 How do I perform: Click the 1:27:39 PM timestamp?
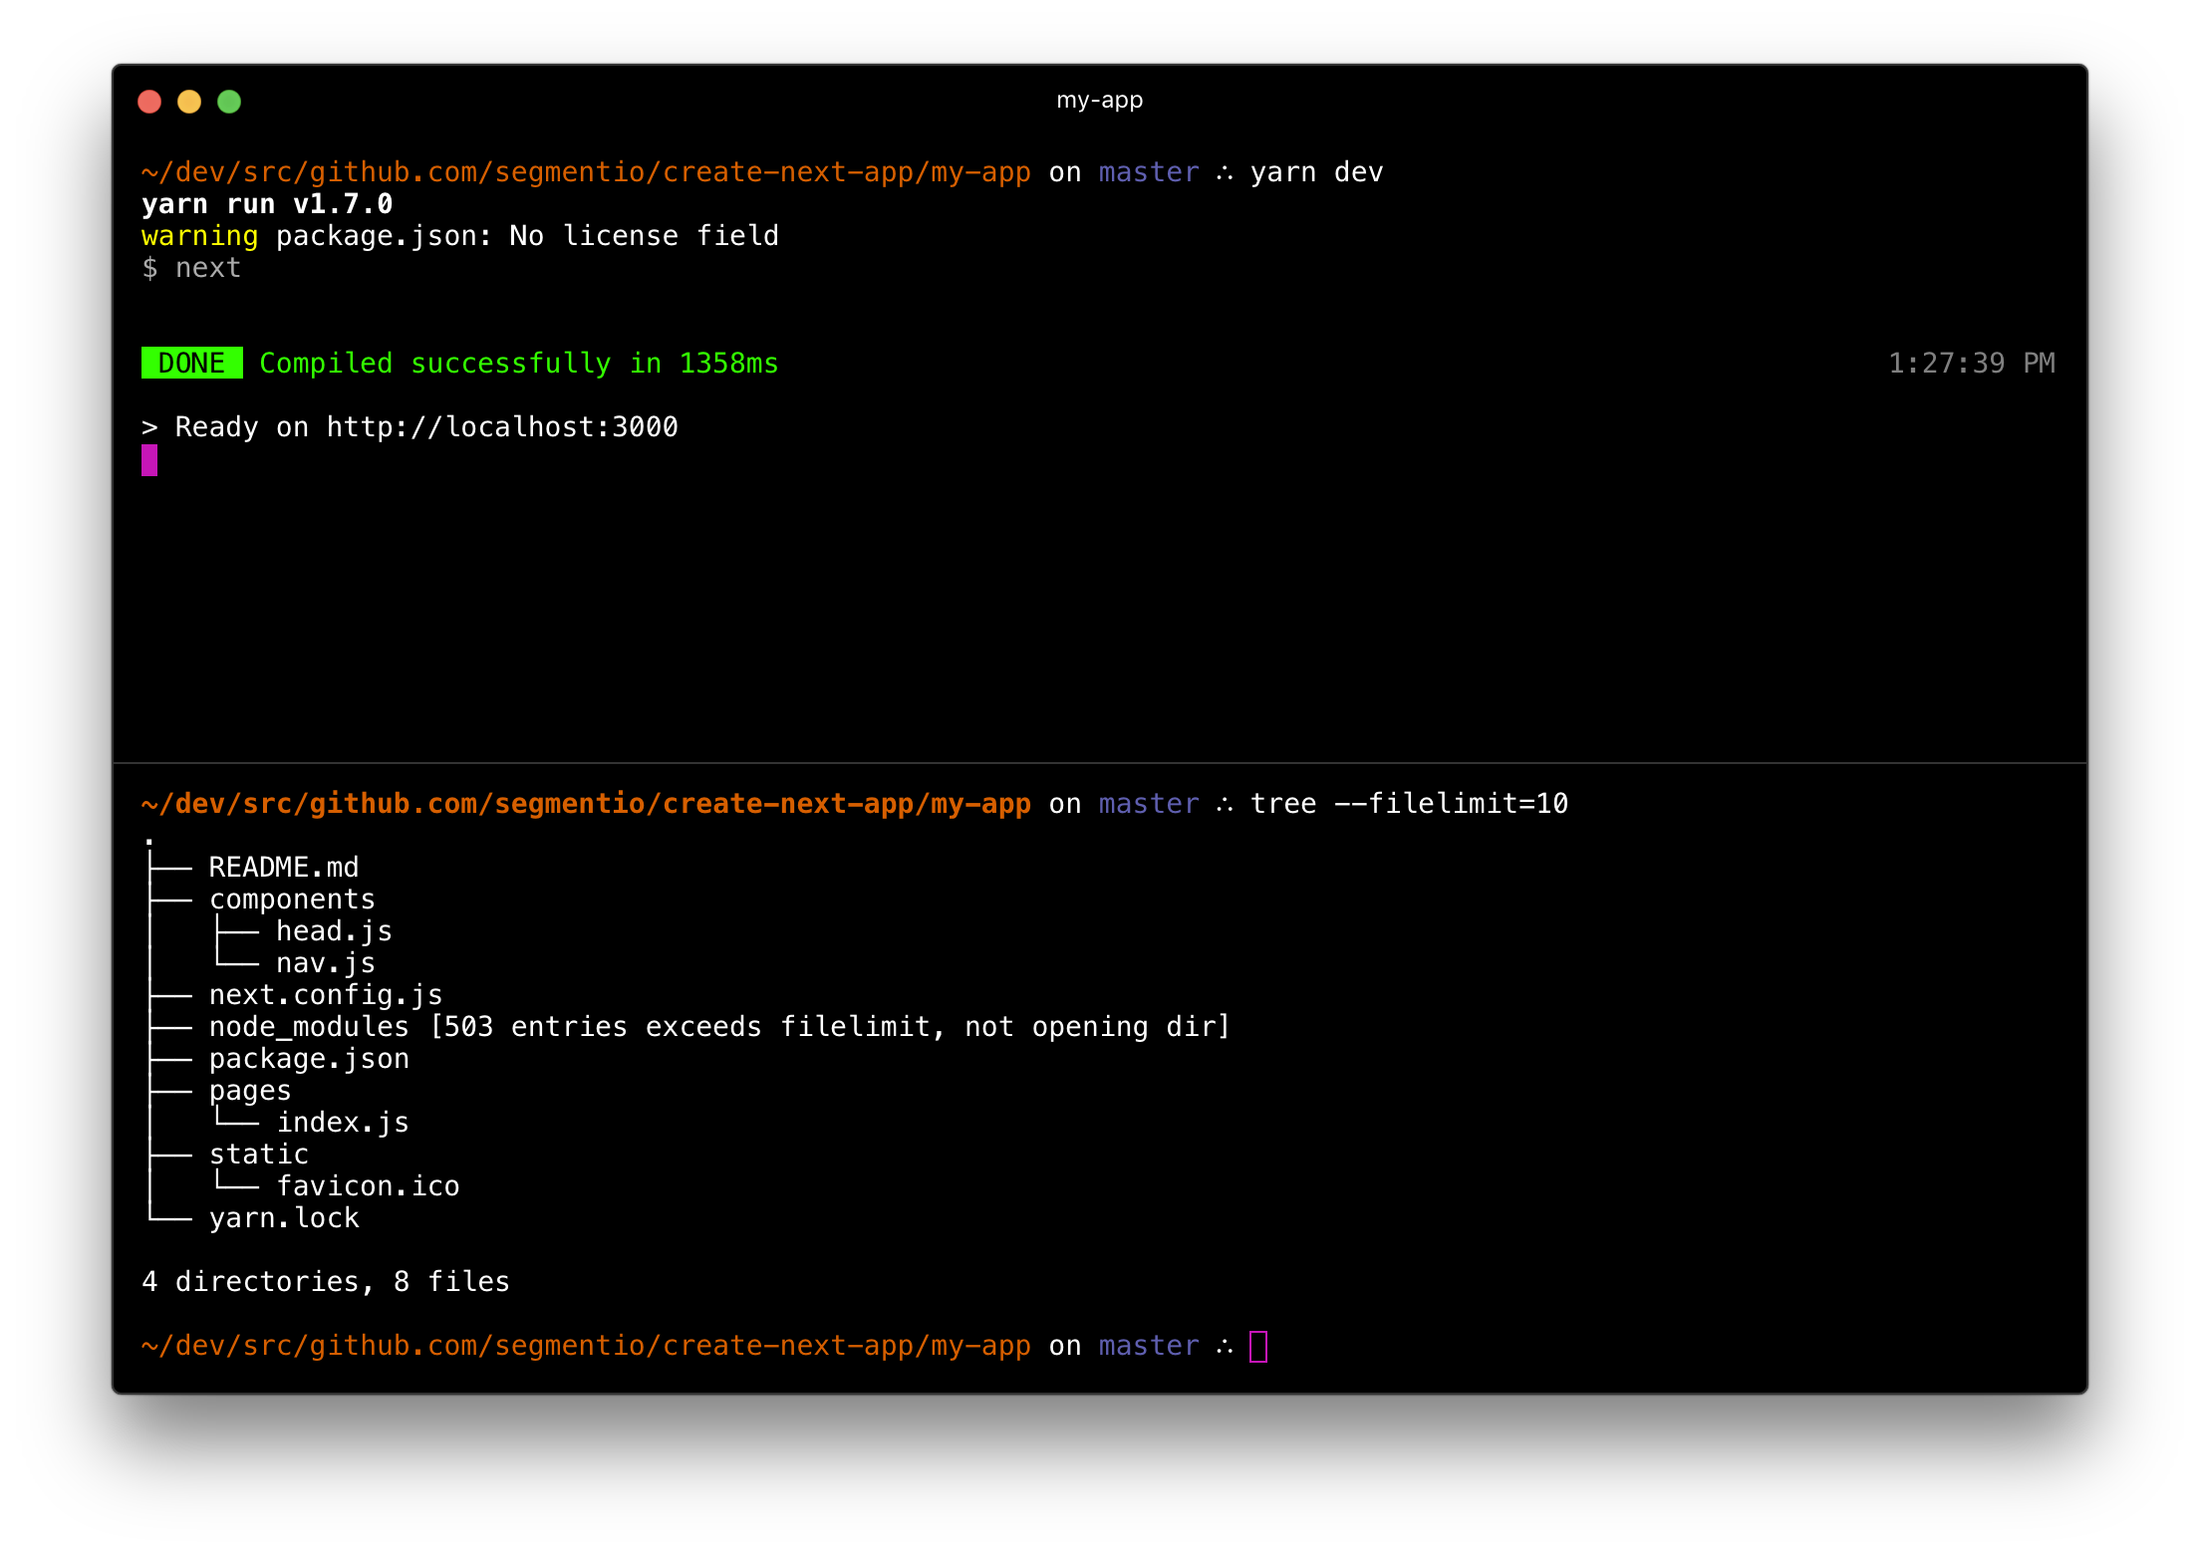[1971, 364]
